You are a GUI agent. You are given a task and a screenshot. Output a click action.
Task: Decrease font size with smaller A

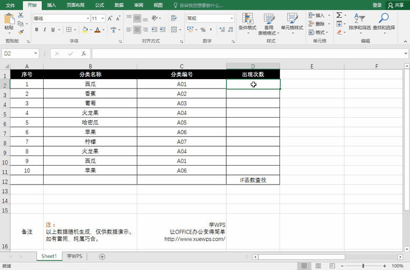[x=118, y=18]
